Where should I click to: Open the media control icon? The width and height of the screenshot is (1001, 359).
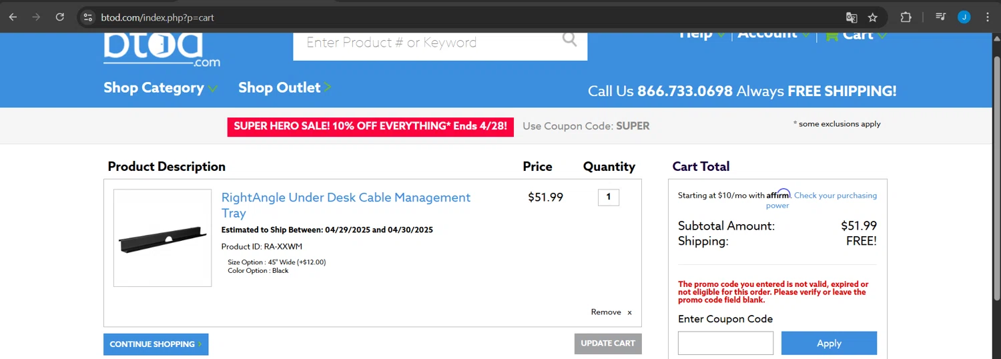pos(941,17)
